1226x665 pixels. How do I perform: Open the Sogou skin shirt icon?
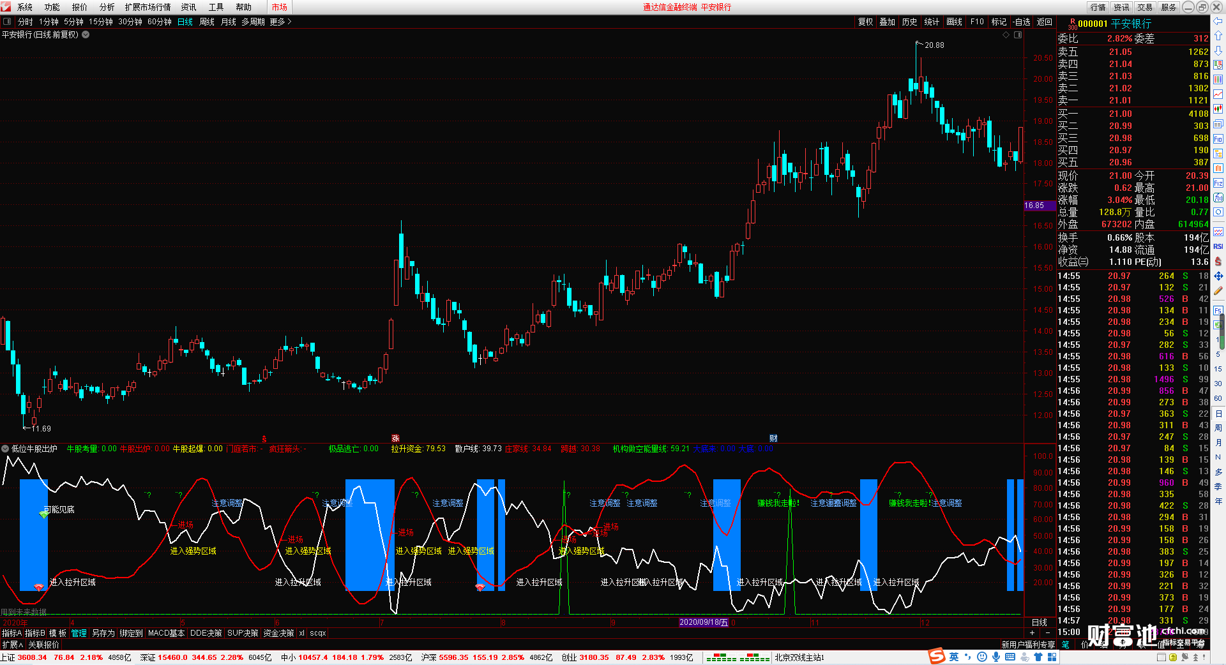point(1038,657)
